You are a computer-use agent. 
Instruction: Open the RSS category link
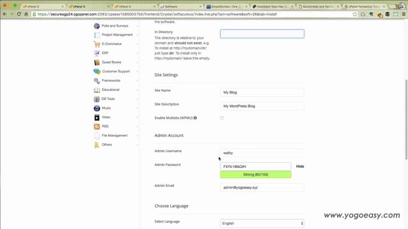[x=105, y=127]
